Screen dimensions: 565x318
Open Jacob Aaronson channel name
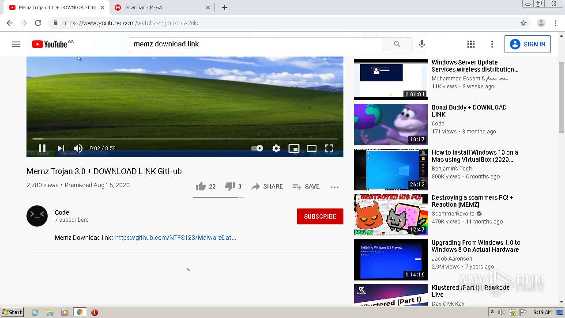tap(452, 259)
